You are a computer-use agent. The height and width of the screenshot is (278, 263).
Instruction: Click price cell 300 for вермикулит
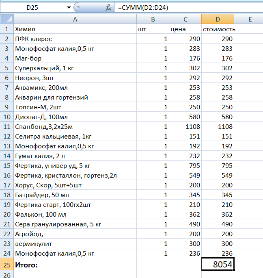point(185,243)
